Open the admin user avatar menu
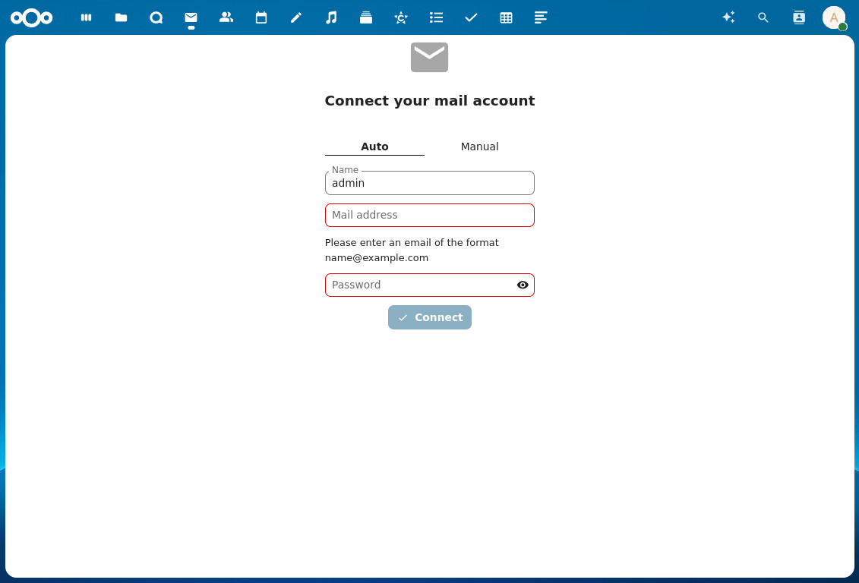 tap(834, 17)
